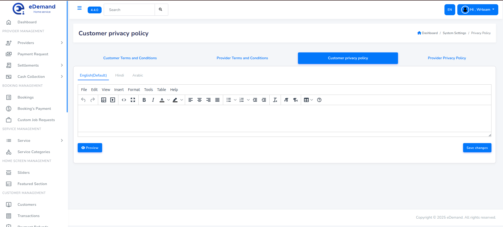Open Payment Request in sidebar
This screenshot has width=503, height=227.
(x=33, y=54)
